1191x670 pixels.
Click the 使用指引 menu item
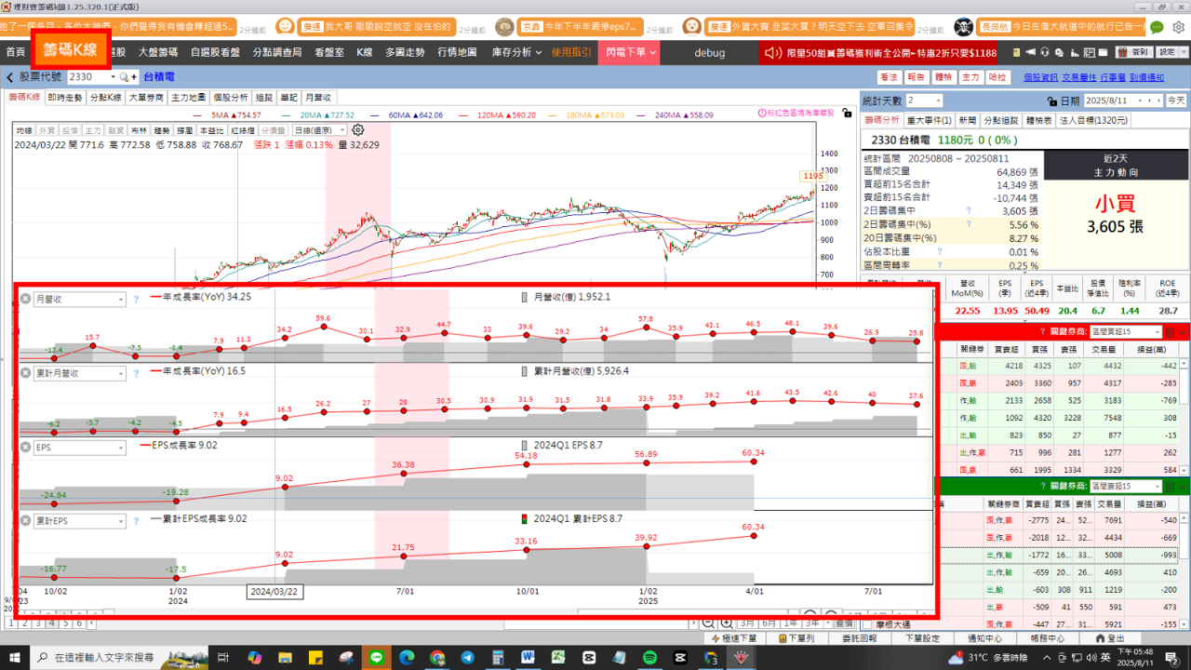click(x=572, y=53)
